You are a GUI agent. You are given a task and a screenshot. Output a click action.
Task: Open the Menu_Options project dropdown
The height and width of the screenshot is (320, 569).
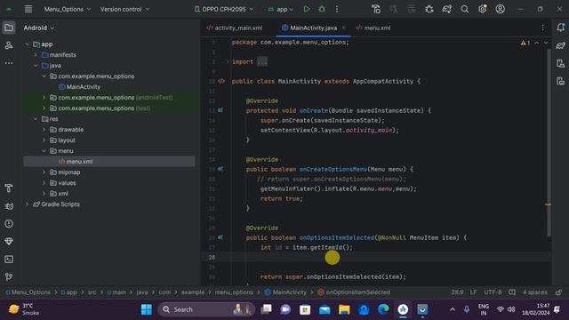68,9
